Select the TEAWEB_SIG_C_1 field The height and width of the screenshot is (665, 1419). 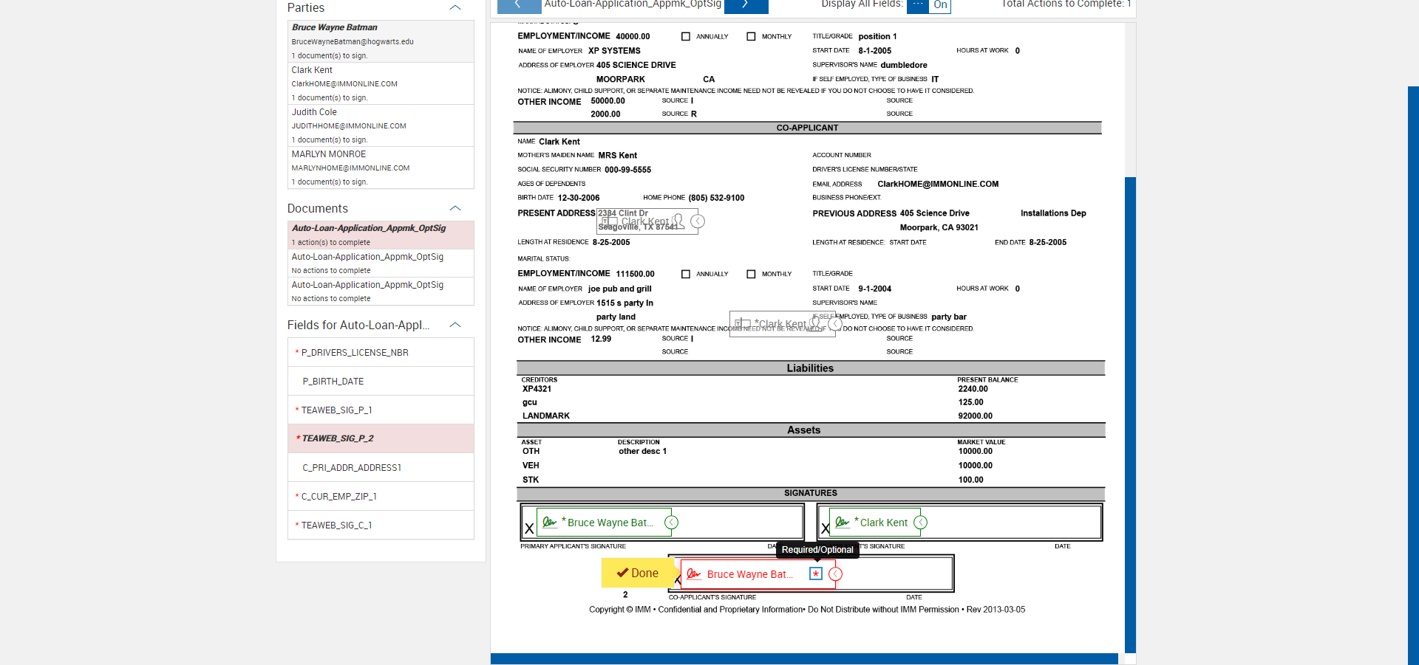pyautogui.click(x=381, y=526)
